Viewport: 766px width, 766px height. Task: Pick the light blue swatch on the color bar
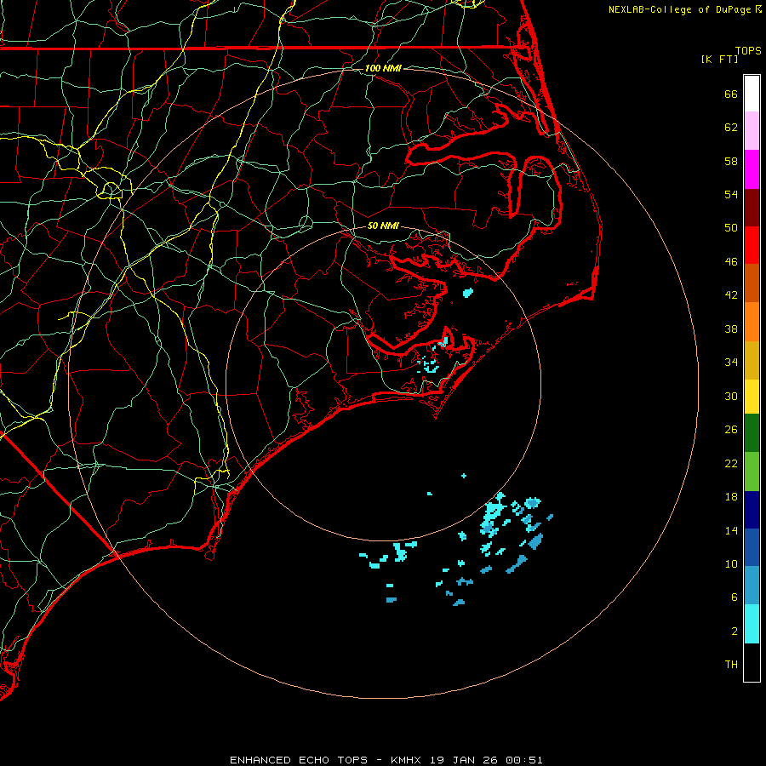752,586
